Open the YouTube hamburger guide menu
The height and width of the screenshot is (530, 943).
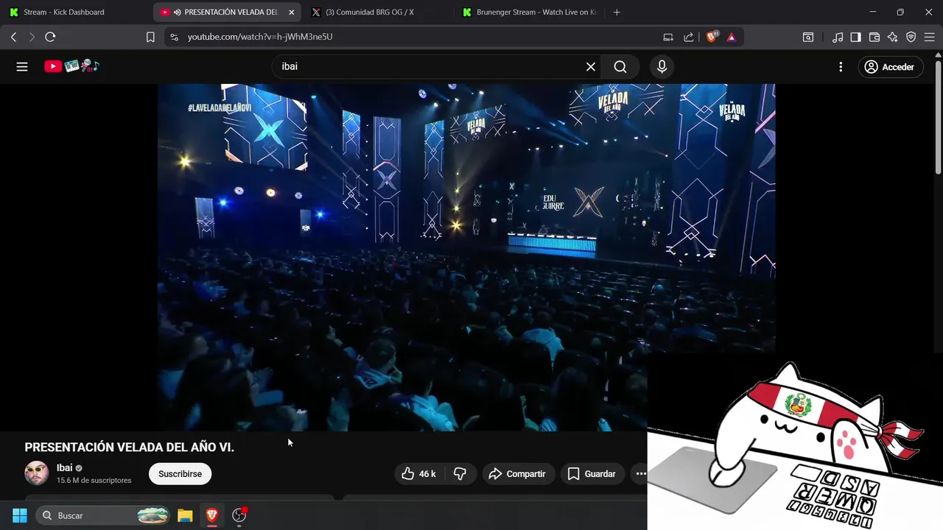[x=22, y=67]
